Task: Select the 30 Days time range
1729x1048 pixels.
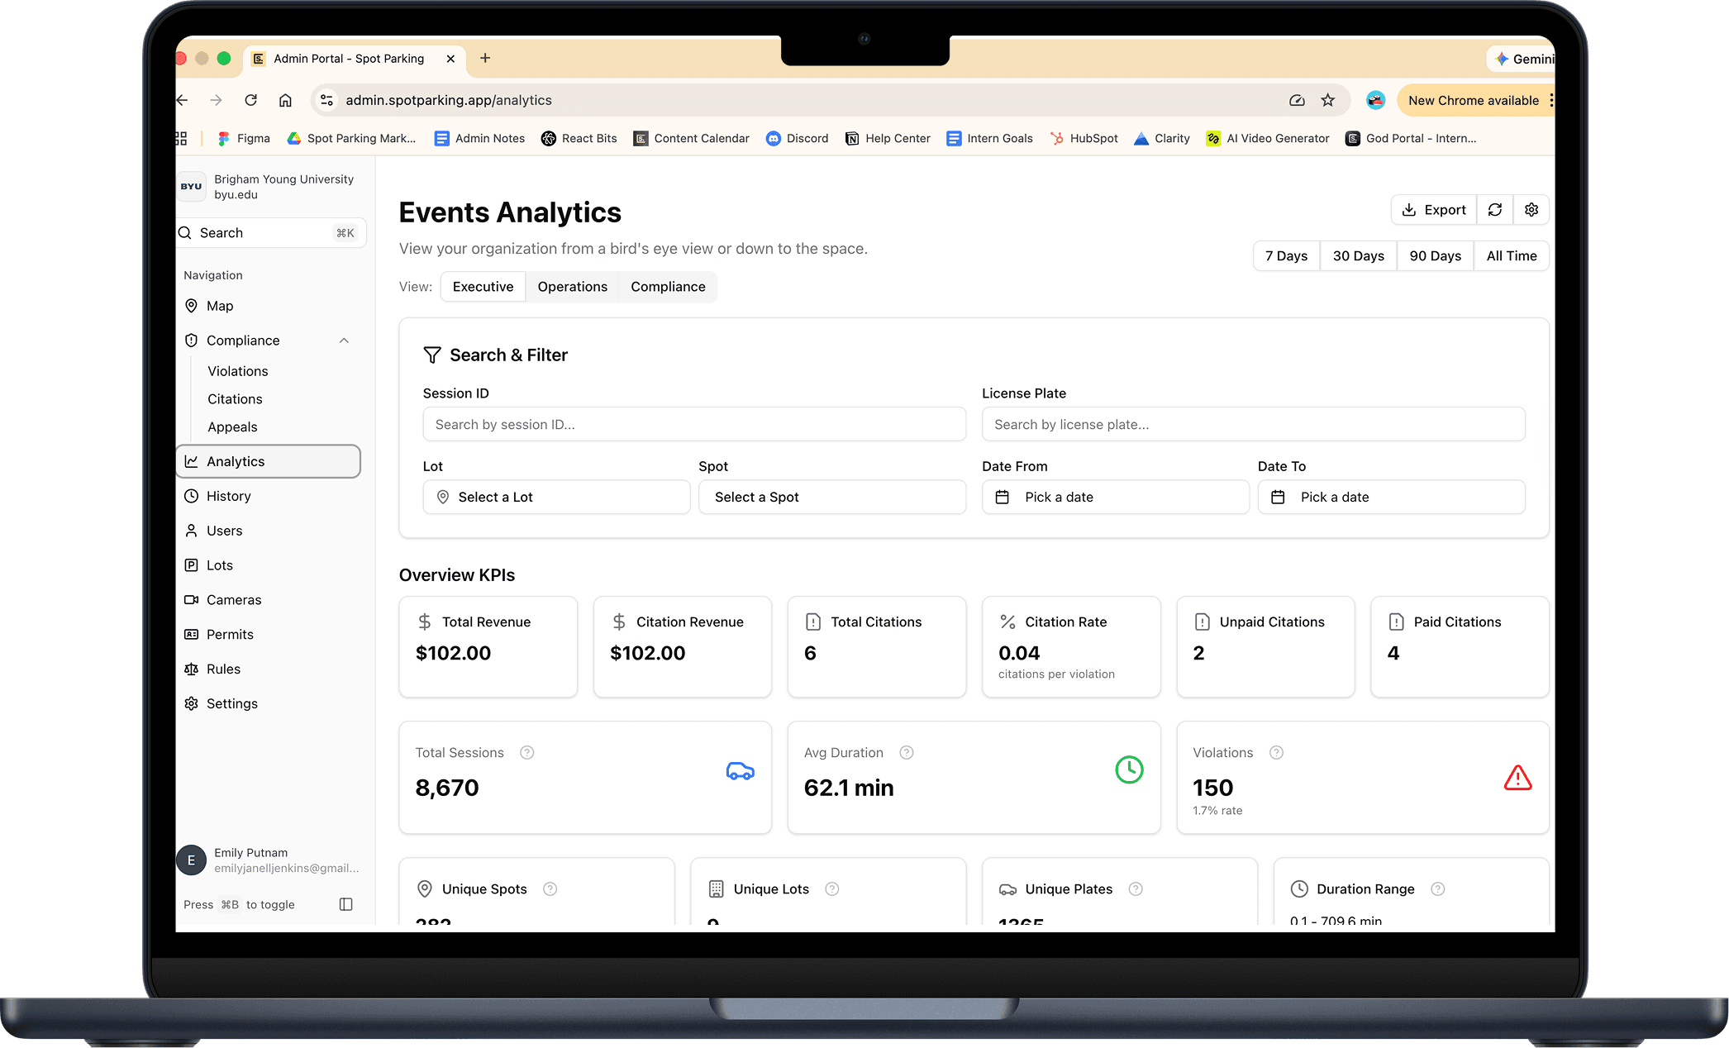Action: click(x=1358, y=255)
